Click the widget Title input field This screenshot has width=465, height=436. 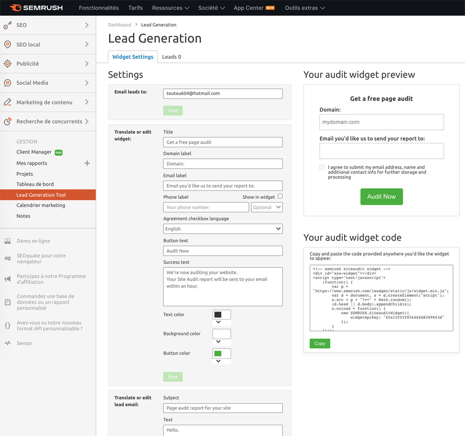click(223, 142)
